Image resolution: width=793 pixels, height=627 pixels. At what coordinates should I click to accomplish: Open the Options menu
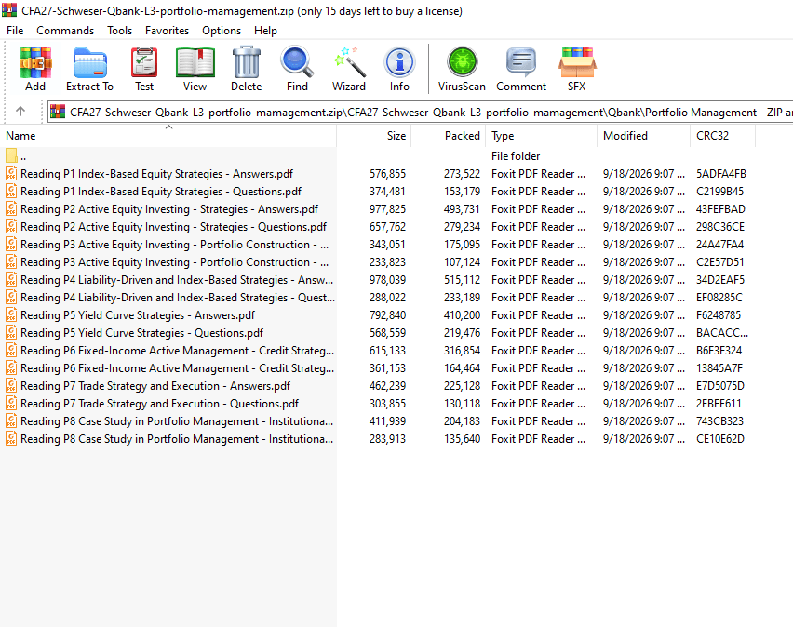(222, 31)
